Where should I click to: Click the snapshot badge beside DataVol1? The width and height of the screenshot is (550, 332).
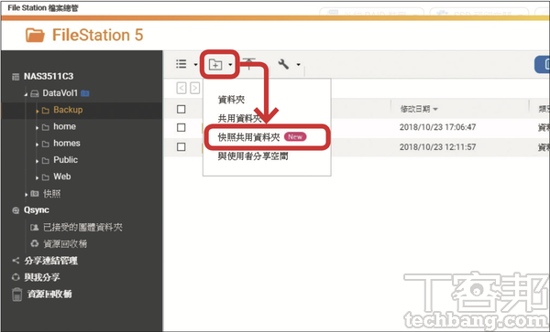click(x=85, y=93)
